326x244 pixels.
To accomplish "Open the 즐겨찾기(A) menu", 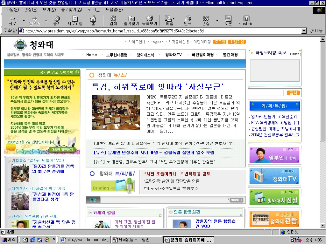I will [x=72, y=10].
